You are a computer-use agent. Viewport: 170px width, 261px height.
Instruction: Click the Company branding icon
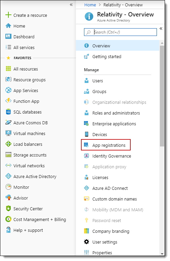coord(86,231)
